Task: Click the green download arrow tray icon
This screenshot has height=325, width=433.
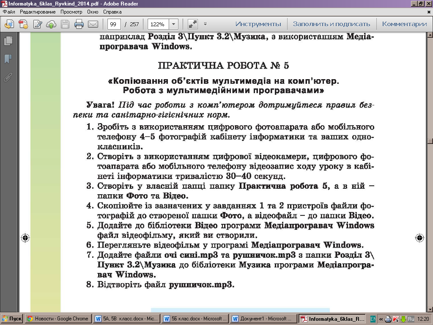Action: click(x=403, y=319)
